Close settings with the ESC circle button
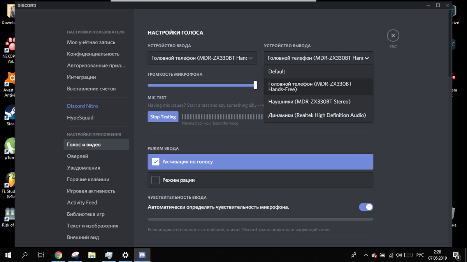The width and height of the screenshot is (467, 262). point(393,36)
